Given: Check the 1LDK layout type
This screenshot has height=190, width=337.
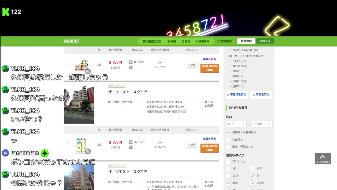Looking at the screenshot, I should pos(228,176).
